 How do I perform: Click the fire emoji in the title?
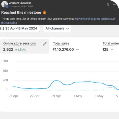coord(44,12)
